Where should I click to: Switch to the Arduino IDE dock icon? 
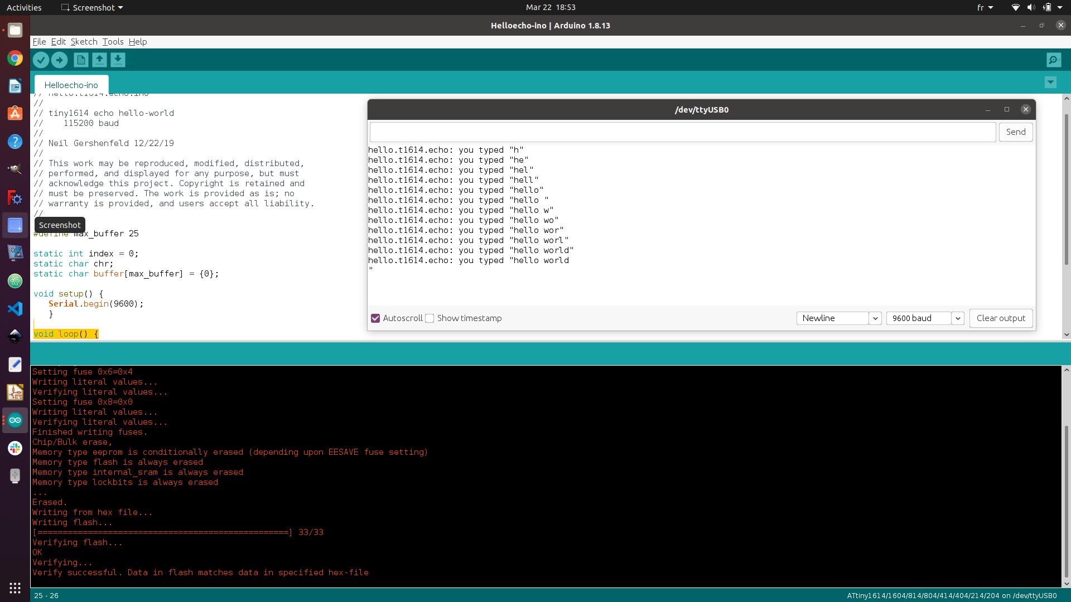click(15, 420)
